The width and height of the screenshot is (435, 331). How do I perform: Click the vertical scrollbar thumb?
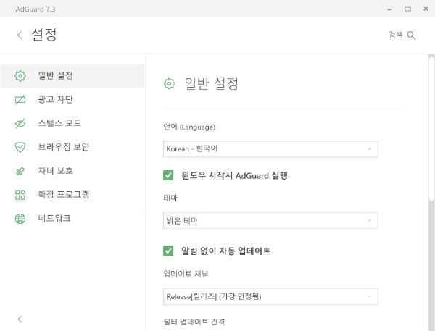tap(431, 127)
